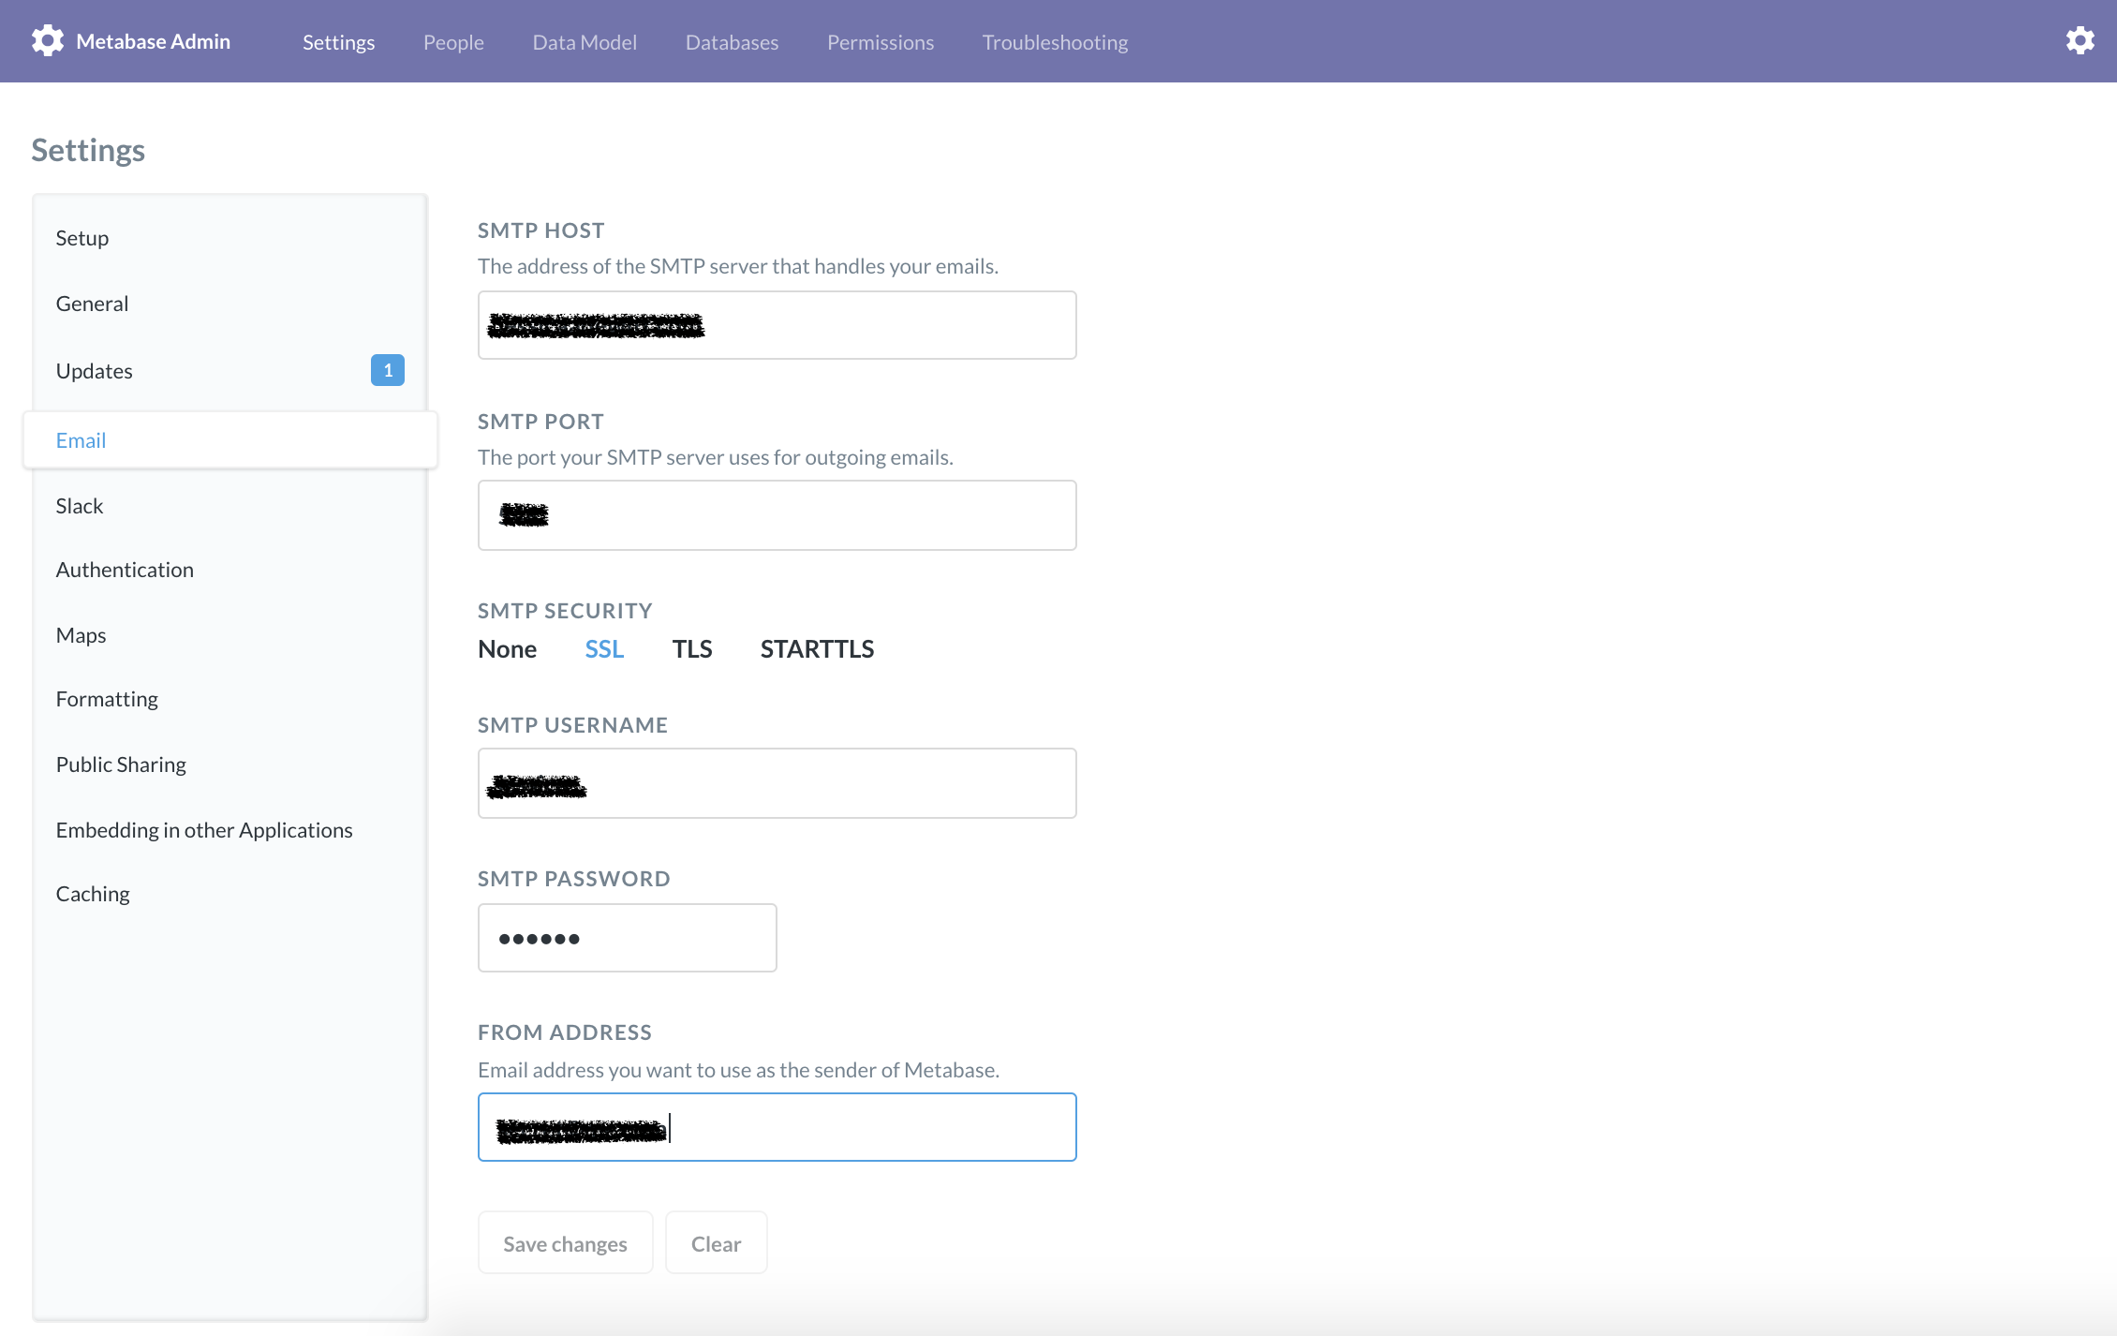This screenshot has height=1336, width=2117.
Task: Click the SMTP Port field
Action: coord(776,514)
